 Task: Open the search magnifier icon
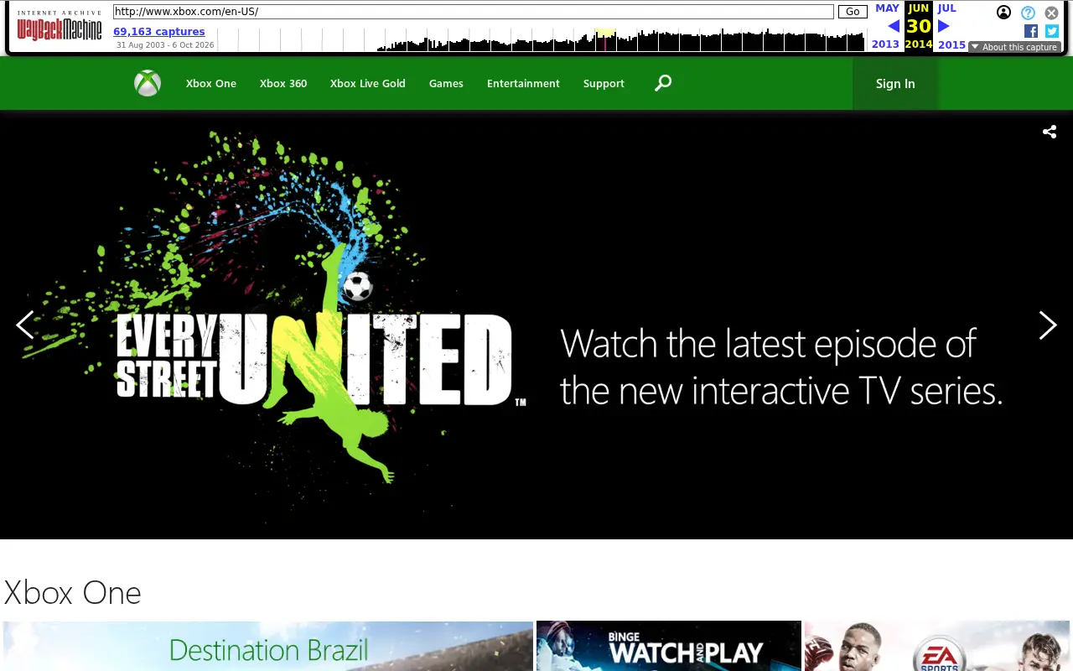click(663, 82)
